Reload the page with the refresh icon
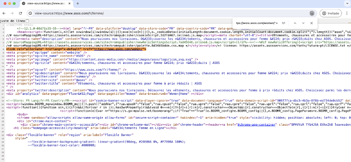This screenshot has height=162, width=351. coord(20,14)
